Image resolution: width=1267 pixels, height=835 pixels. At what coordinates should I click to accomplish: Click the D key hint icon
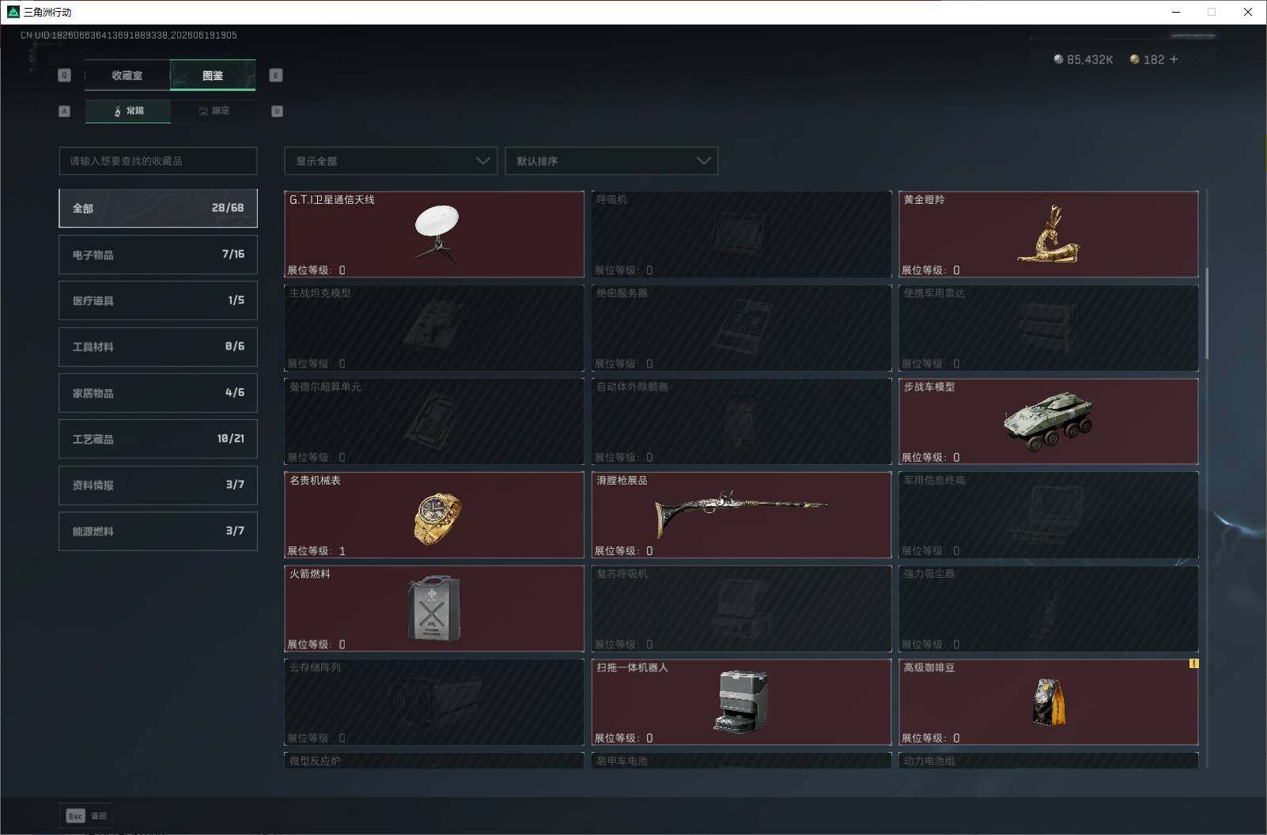(277, 111)
